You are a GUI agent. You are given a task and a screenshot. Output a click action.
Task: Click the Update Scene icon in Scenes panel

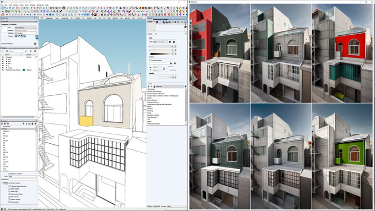[2, 123]
